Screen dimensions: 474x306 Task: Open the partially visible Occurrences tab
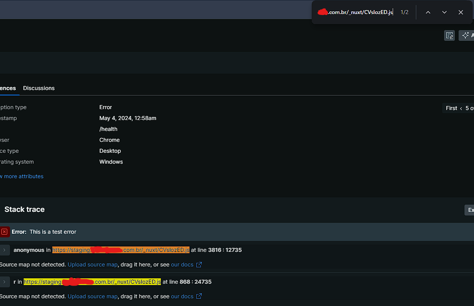pyautogui.click(x=8, y=88)
